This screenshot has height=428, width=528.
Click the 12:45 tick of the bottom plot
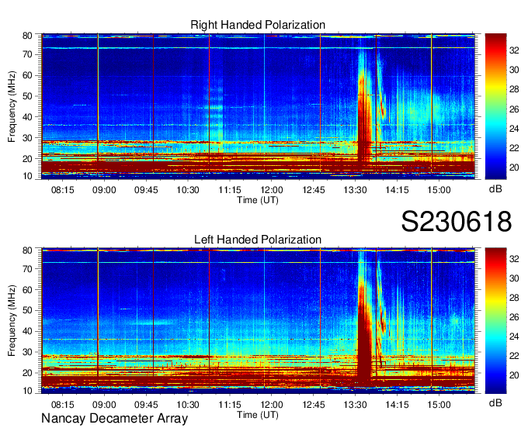pyautogui.click(x=314, y=405)
